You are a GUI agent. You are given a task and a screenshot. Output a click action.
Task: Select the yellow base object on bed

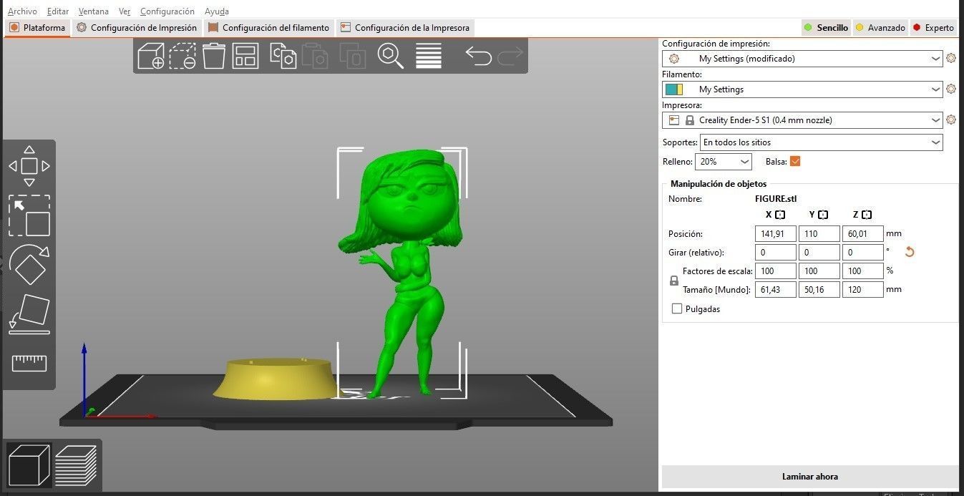pos(276,379)
